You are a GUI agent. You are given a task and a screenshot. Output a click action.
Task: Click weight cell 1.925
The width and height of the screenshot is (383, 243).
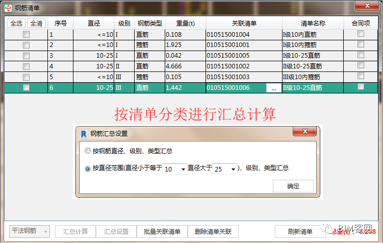[x=186, y=45]
